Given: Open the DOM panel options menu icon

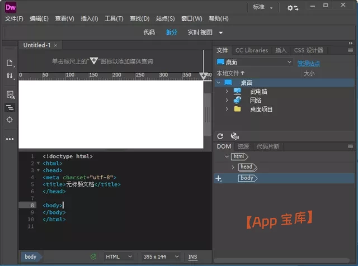Looking at the screenshot, I should [351, 146].
